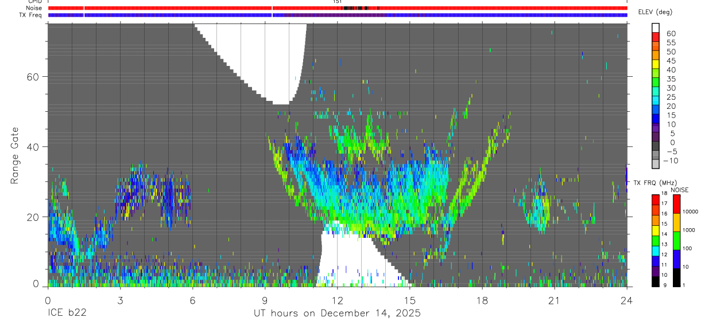
Task: Click the Range Gate axis tick label 40
Action: (x=33, y=147)
